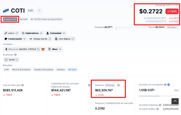Click the circulating supply progress bar
The height and width of the screenshot is (115, 181).
click(x=159, y=96)
